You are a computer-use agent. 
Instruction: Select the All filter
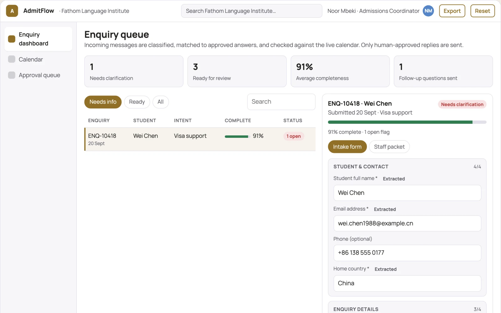coord(161,102)
